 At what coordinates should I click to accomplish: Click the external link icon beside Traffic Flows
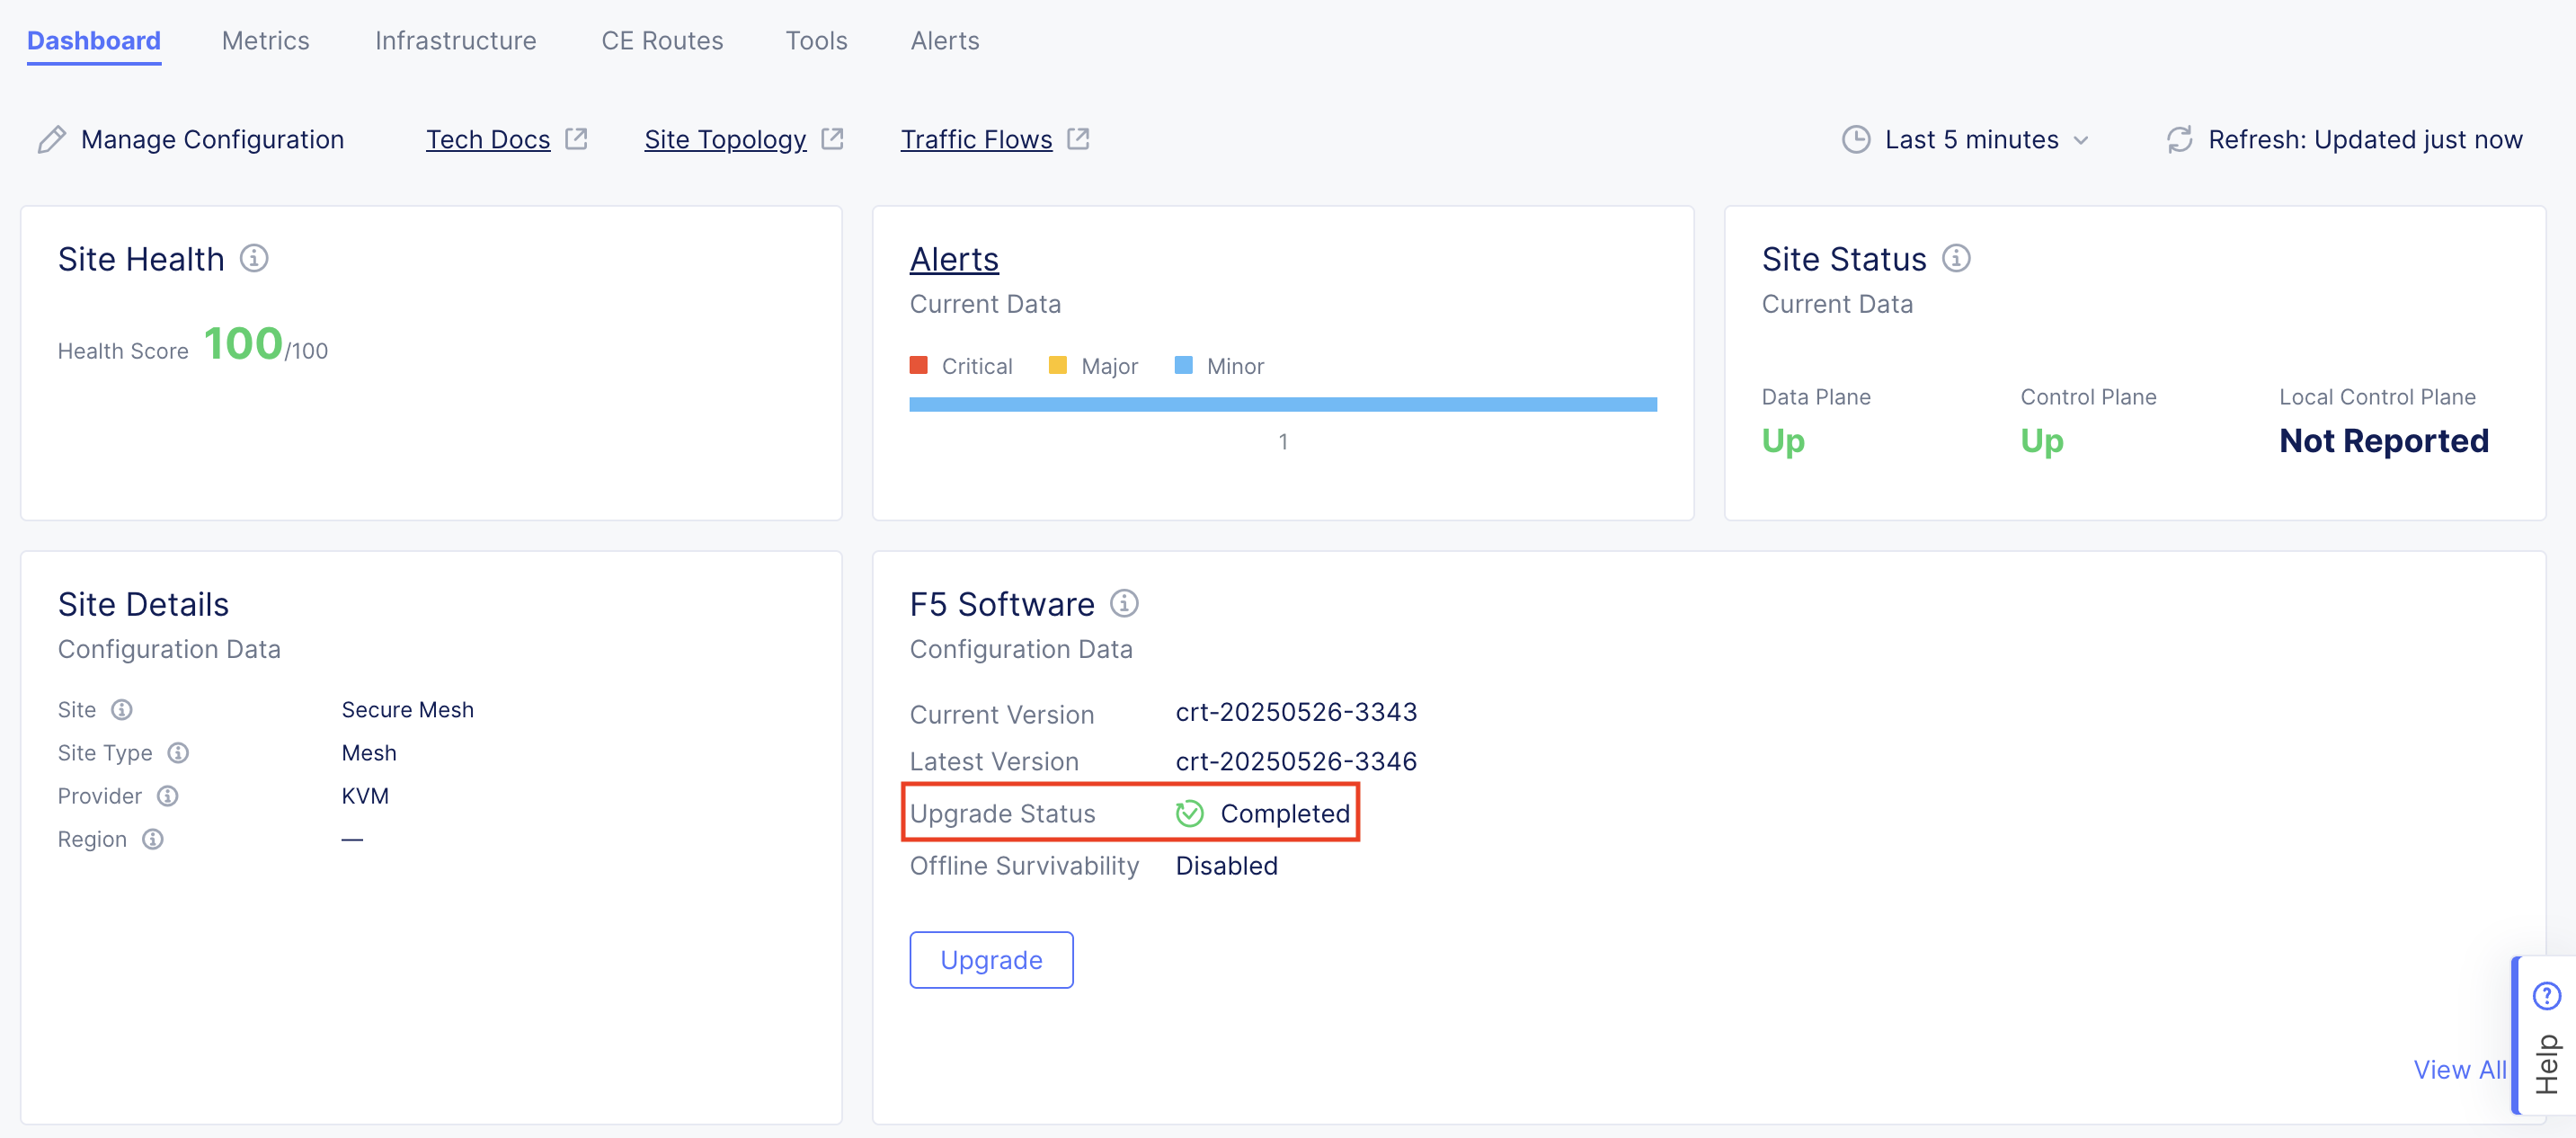(x=1078, y=138)
